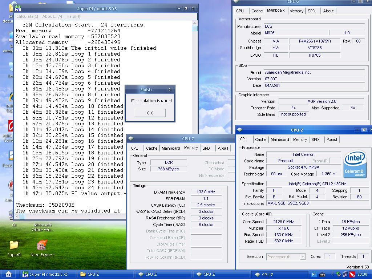This screenshot has width=372, height=279.
Task: Open the Start menu home button
Action: (x=9, y=274)
